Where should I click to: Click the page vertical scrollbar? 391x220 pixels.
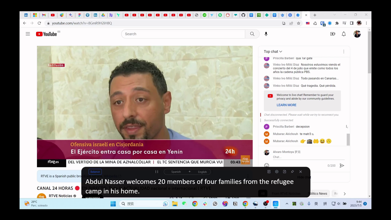369,52
